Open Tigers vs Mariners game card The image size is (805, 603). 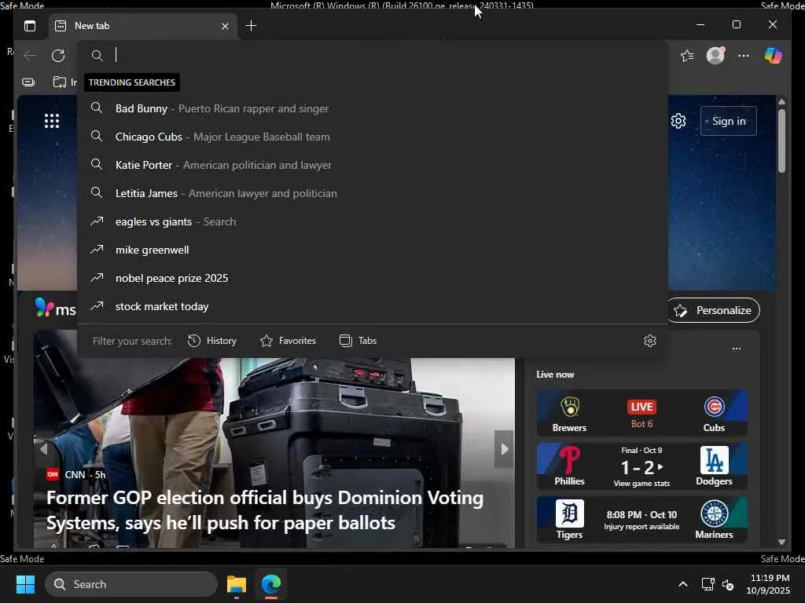point(641,520)
